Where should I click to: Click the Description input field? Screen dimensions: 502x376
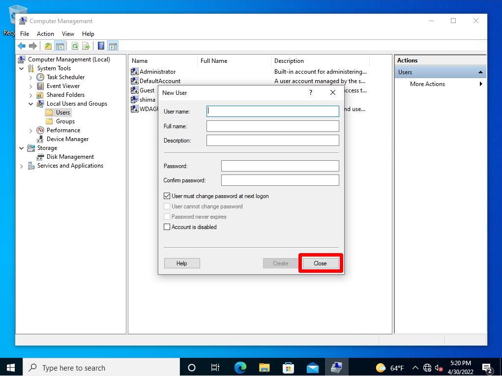pyautogui.click(x=273, y=141)
